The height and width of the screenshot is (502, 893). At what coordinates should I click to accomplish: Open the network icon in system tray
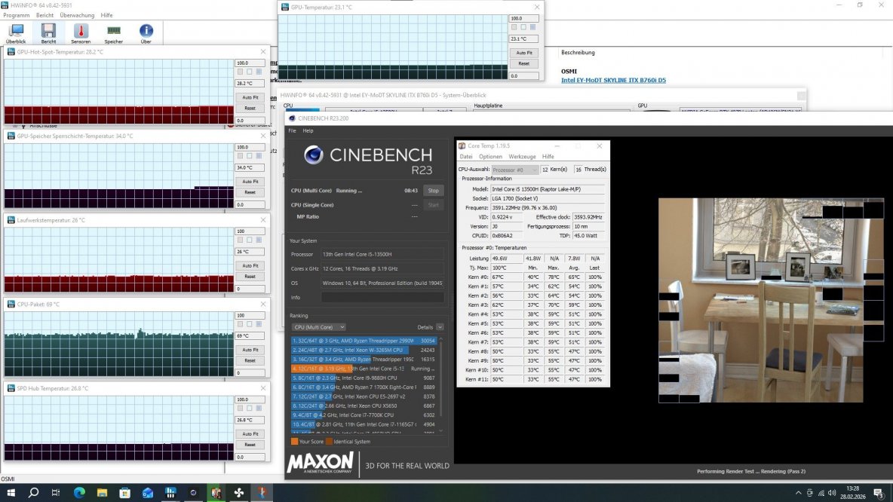pyautogui.click(x=821, y=493)
